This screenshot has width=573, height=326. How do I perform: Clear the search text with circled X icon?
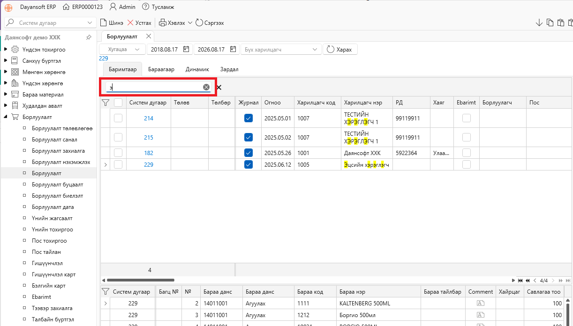(206, 87)
